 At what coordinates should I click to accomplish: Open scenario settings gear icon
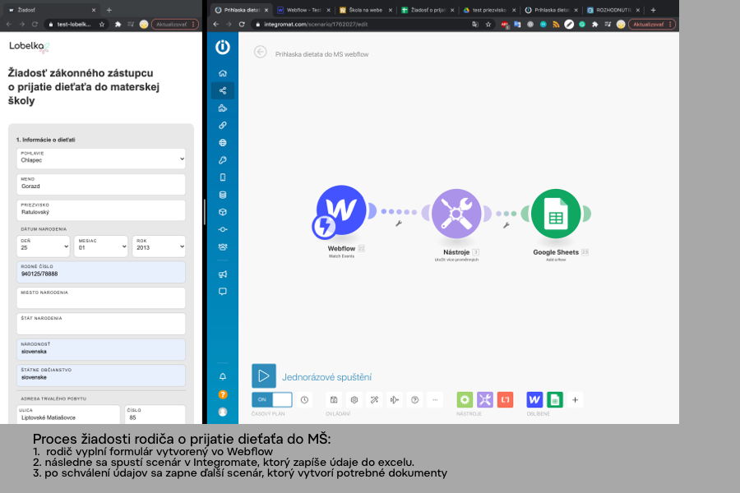click(354, 400)
